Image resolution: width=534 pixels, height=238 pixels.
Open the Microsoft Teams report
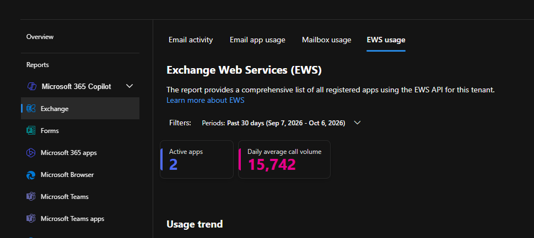[64, 197]
